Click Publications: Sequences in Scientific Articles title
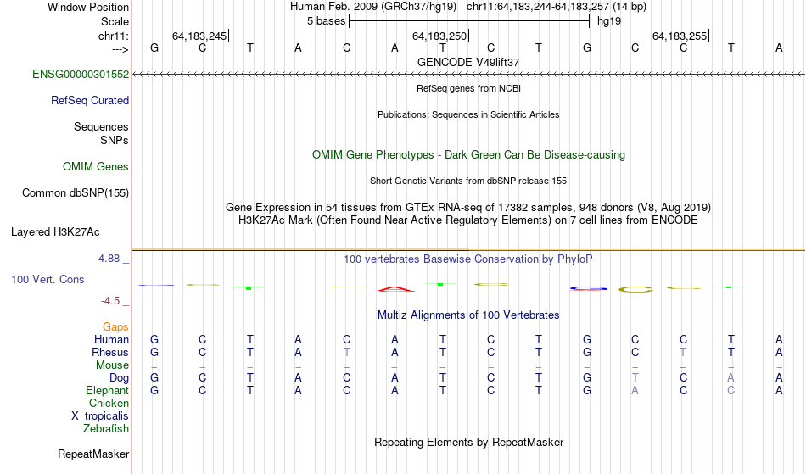Image resolution: width=806 pixels, height=474 pixels. [468, 114]
